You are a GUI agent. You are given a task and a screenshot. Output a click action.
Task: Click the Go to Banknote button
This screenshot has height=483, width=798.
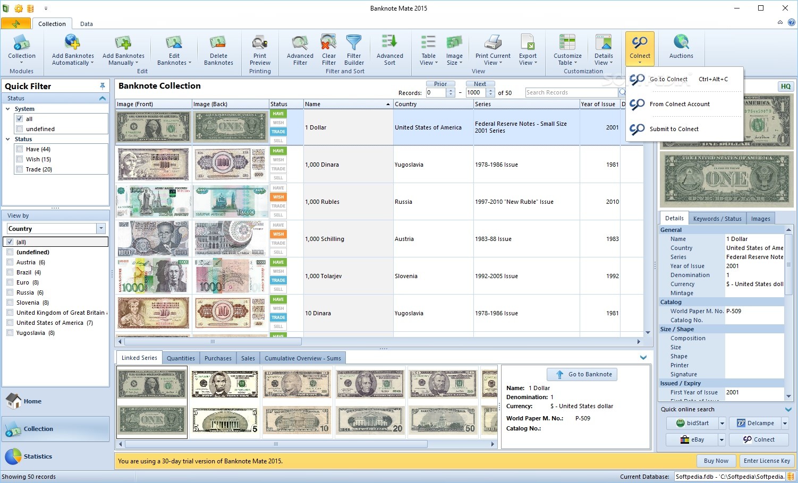coord(582,374)
